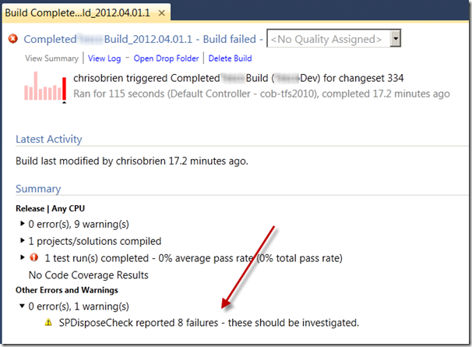472x347 pixels.
Task: Click Build last modified by chrisobrien text
Action: [x=132, y=161]
